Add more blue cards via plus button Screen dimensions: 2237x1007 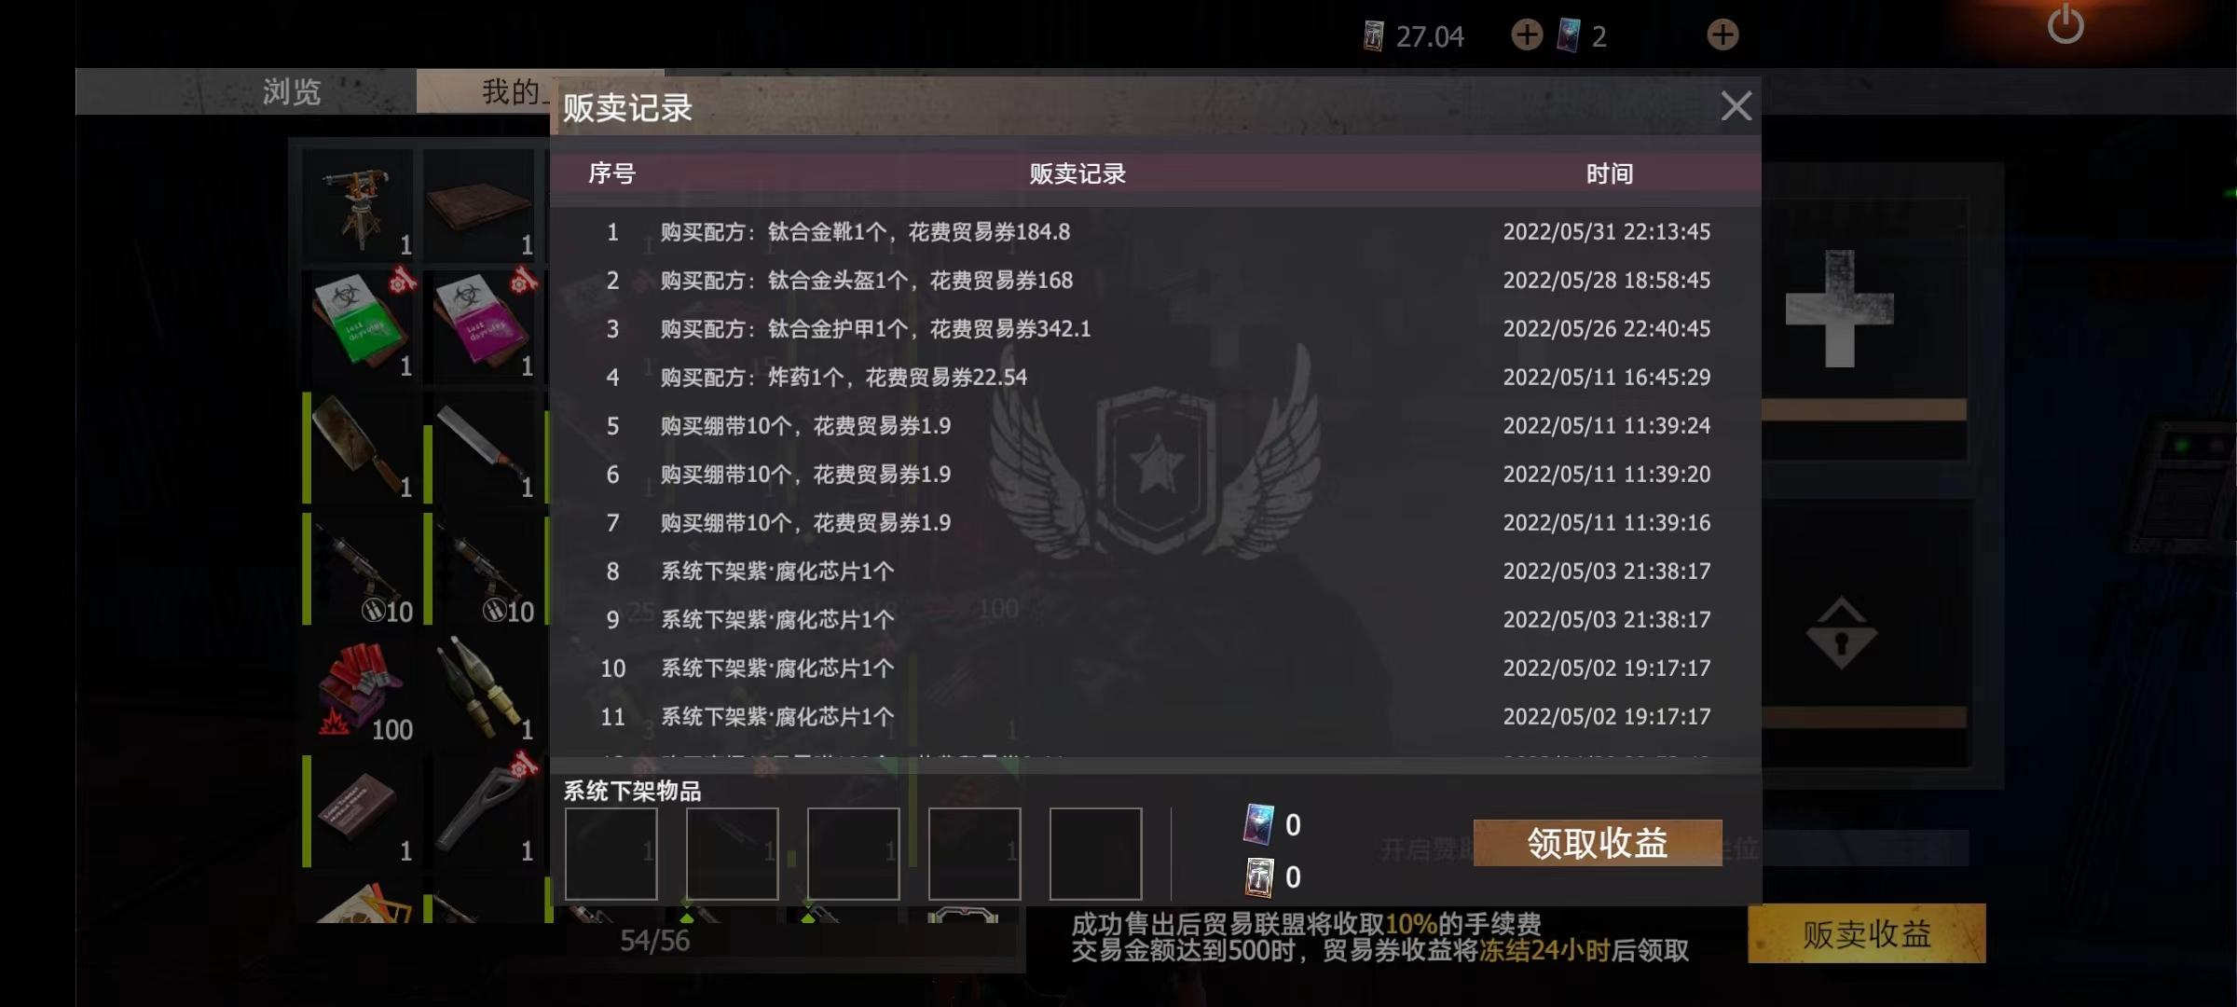1722,35
